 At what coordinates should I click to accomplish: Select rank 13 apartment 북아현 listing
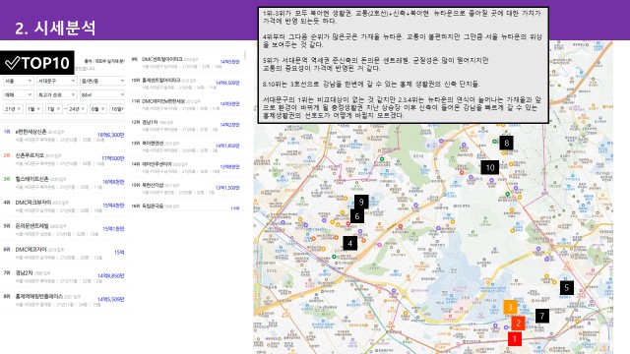[153, 143]
